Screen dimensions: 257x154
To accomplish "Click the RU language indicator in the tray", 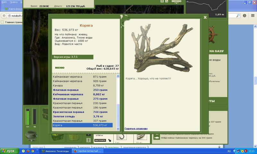I will tap(229, 151).
